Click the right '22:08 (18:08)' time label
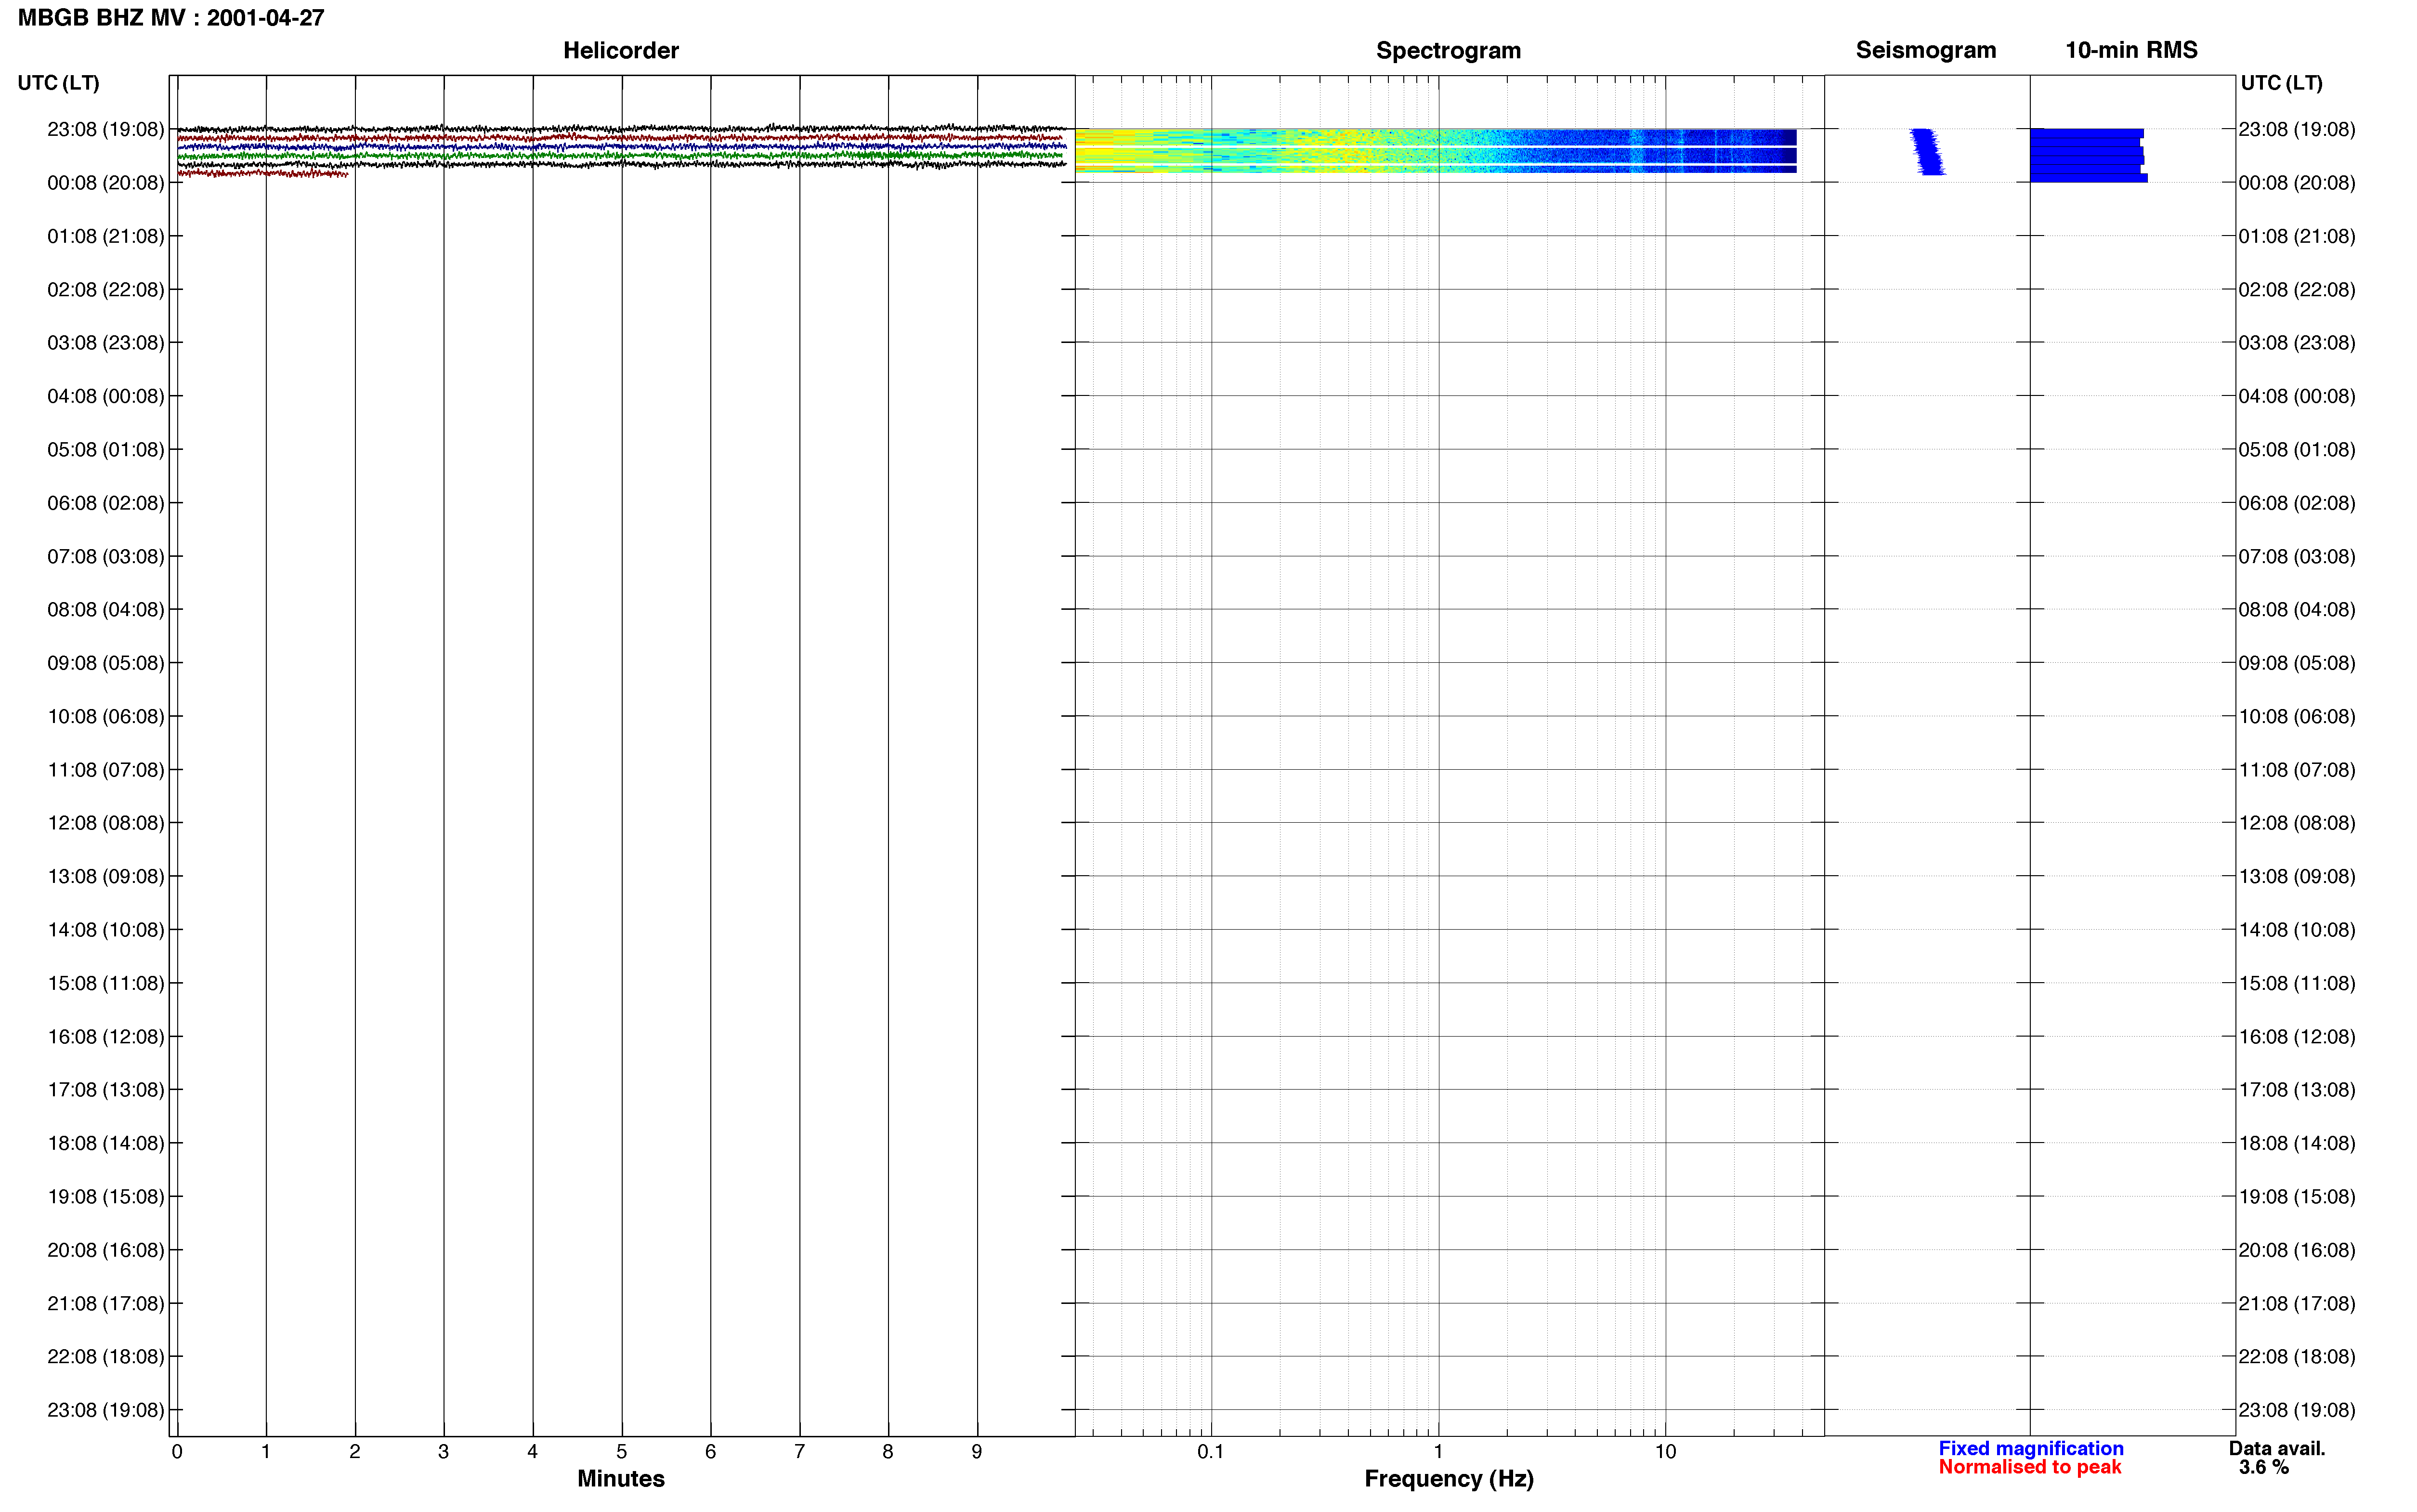 [2296, 1357]
